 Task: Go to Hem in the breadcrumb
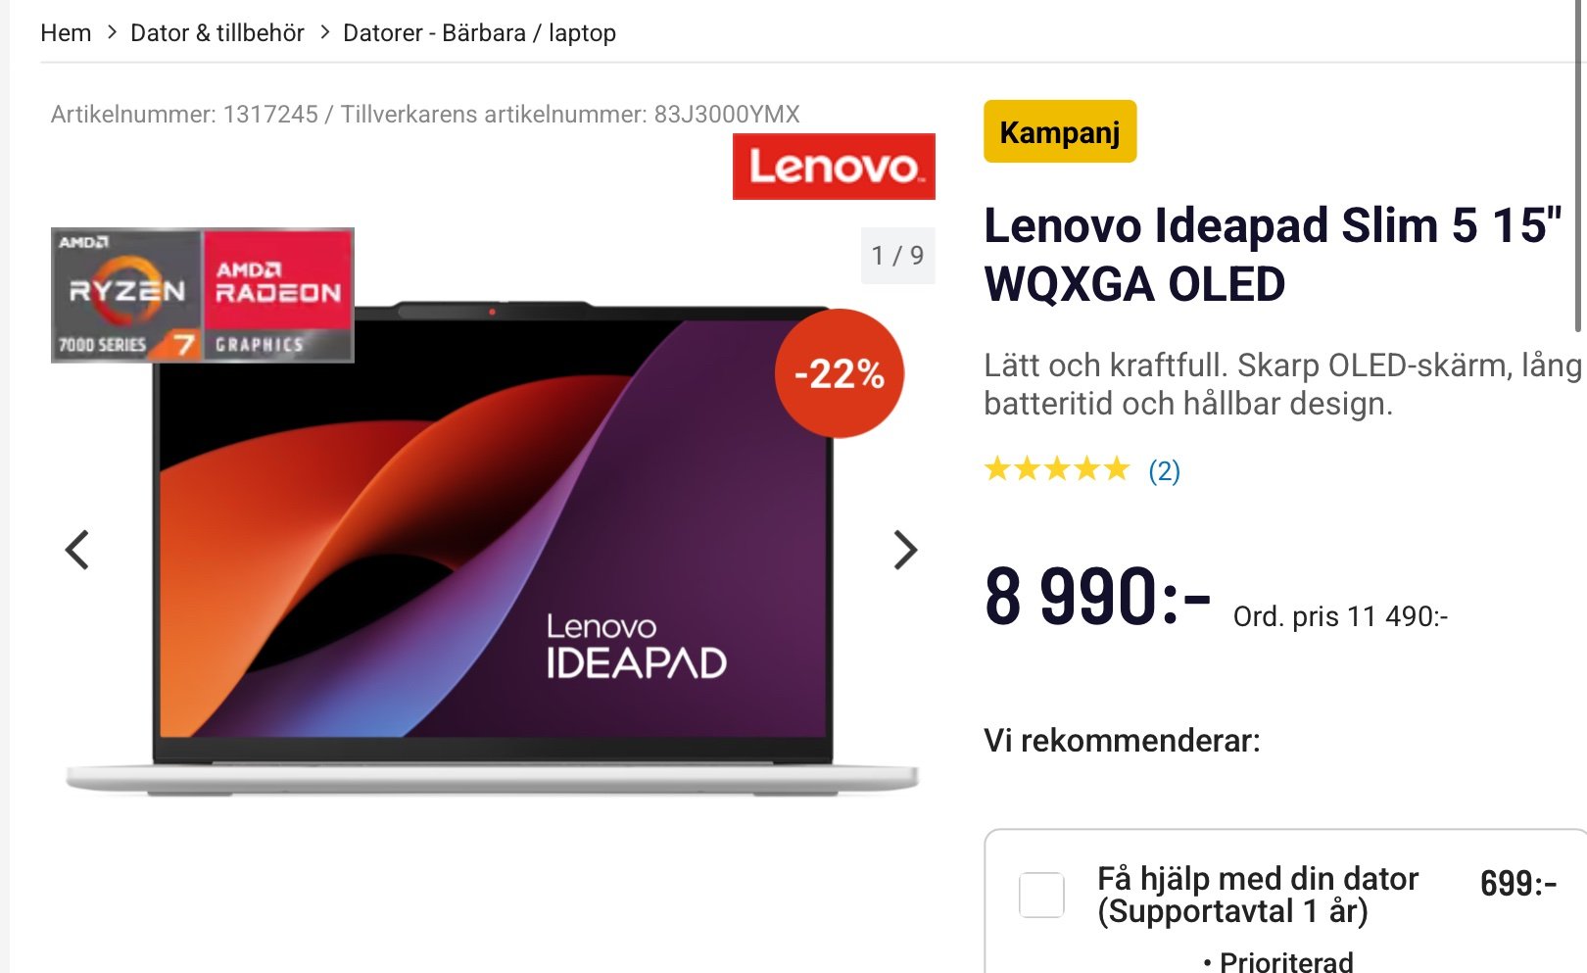66,33
